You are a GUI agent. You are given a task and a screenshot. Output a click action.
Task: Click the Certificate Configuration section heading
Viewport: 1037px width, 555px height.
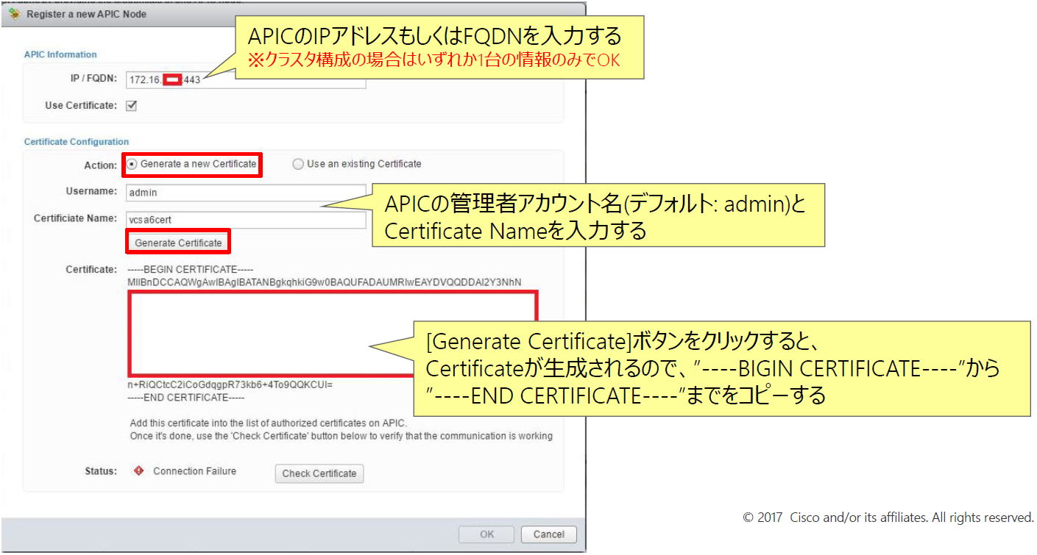77,142
